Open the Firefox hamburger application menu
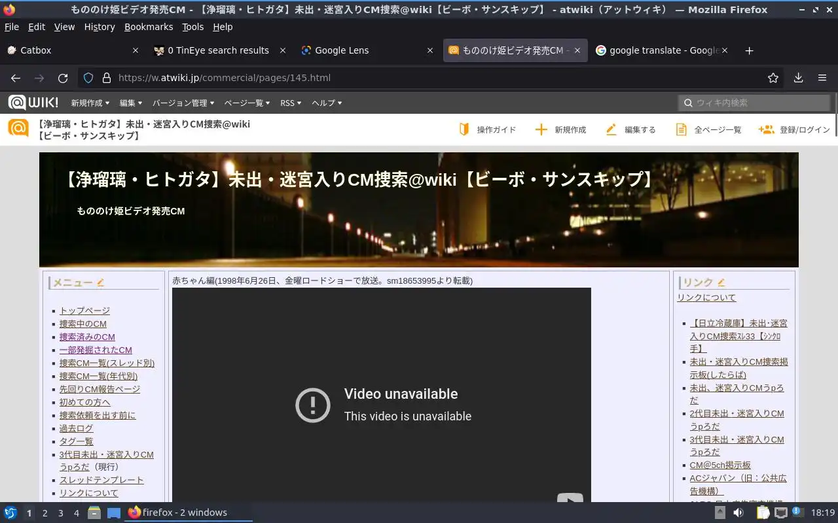This screenshot has height=523, width=838. [822, 78]
